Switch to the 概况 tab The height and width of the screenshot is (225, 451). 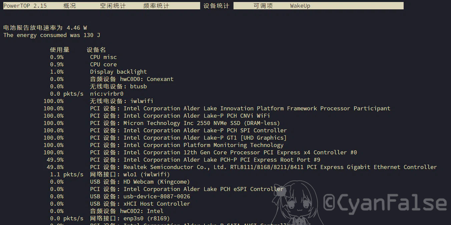[x=69, y=6]
